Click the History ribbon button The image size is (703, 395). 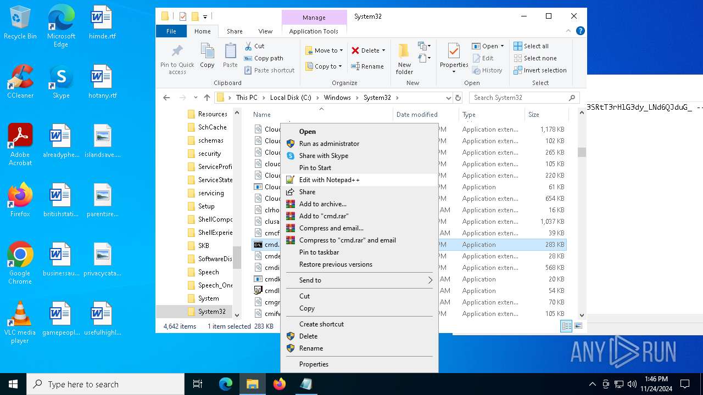point(487,70)
